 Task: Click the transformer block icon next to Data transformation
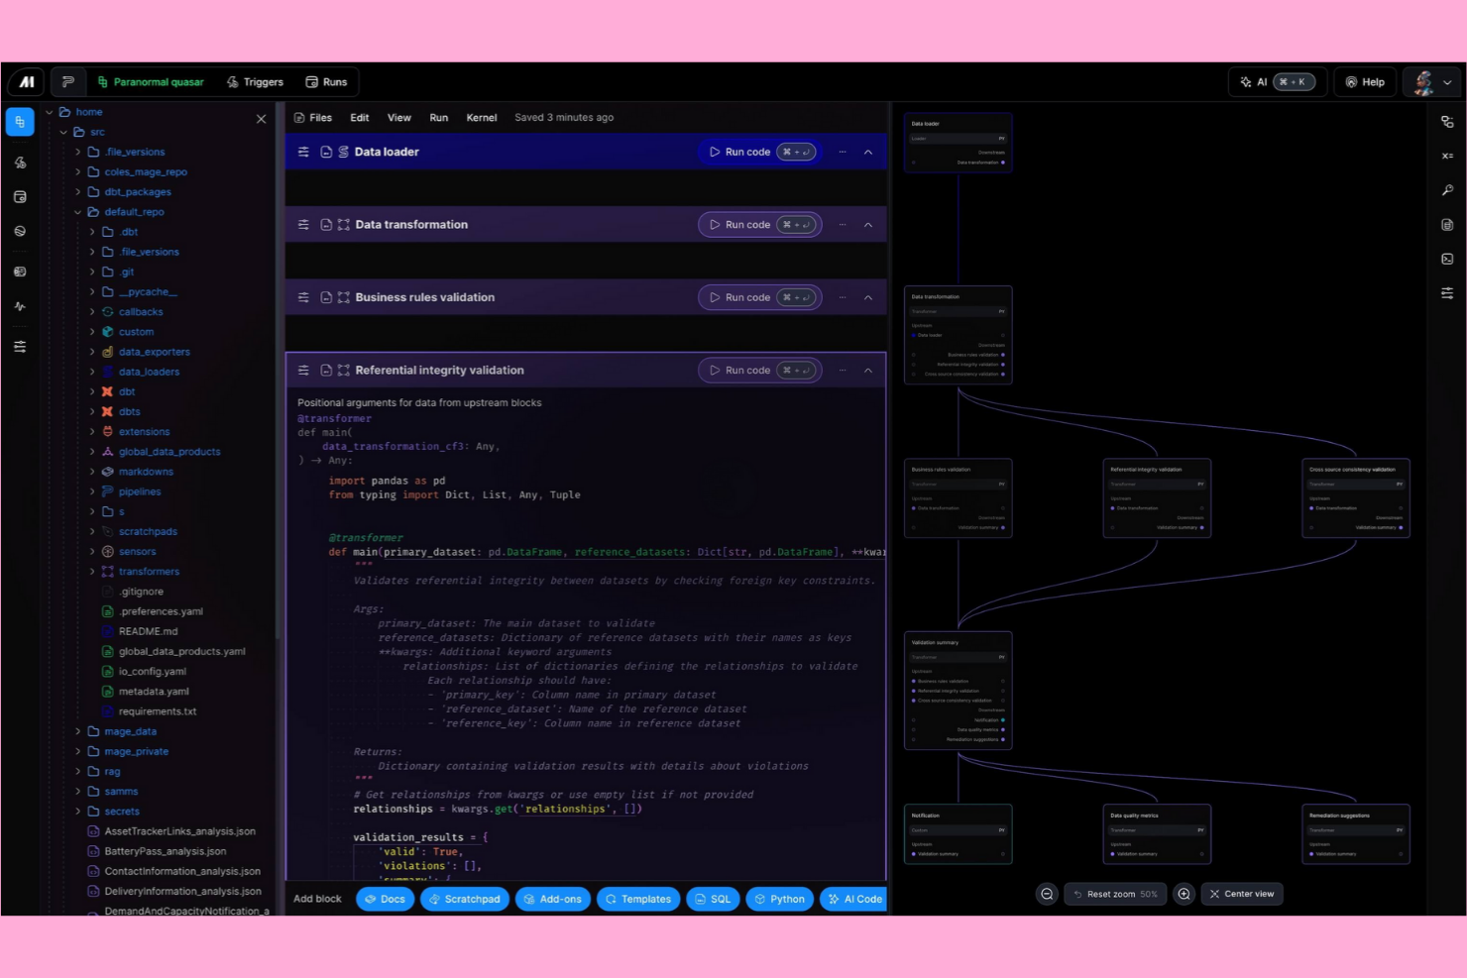coord(343,224)
